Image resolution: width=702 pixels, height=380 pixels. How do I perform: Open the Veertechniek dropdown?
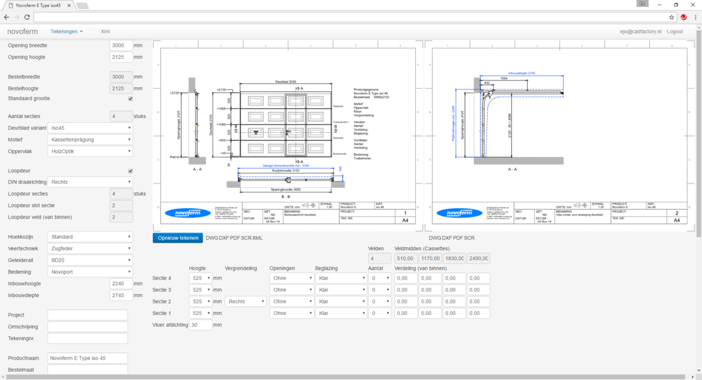tap(91, 248)
